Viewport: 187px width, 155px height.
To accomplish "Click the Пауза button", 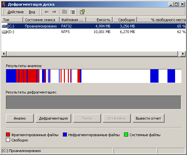I will point(87,118).
